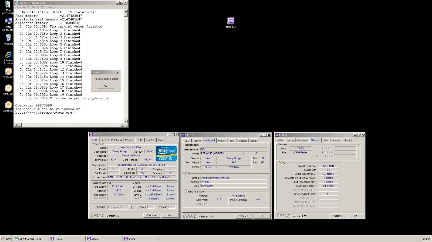432x242 pixels.
Task: Click the CAS# Latency value 9.0 clocks
Action: pos(328,174)
